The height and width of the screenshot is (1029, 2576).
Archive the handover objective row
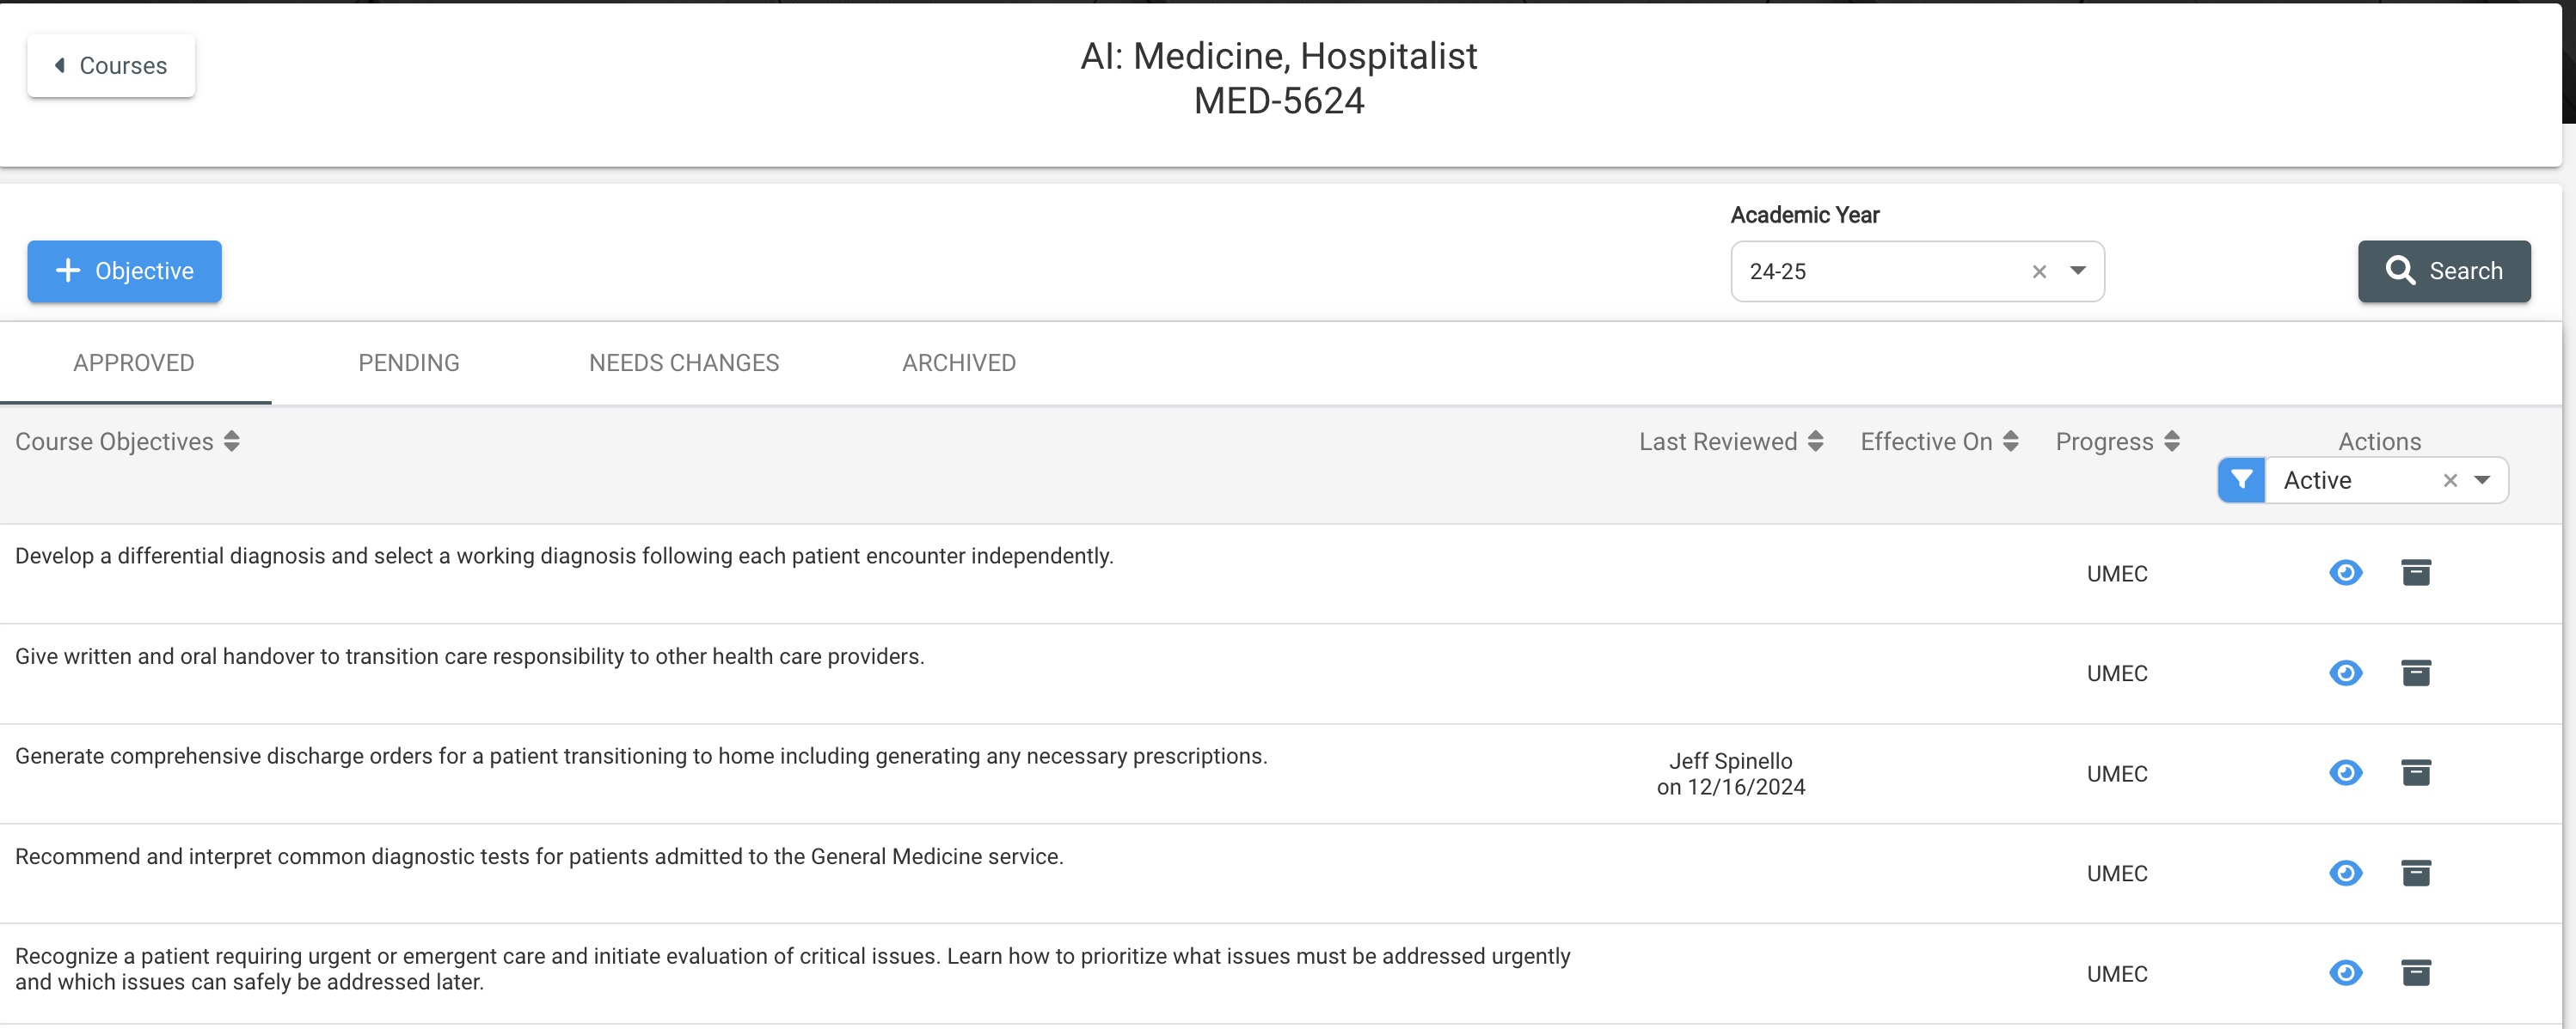click(x=2416, y=673)
